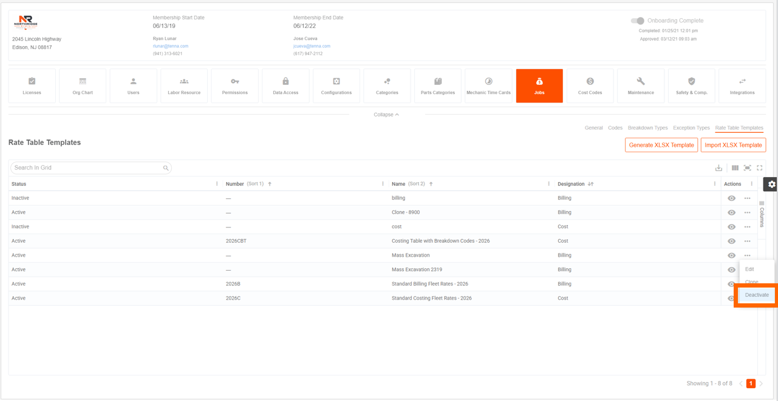Click the Import XLSX Template button

pyautogui.click(x=733, y=145)
